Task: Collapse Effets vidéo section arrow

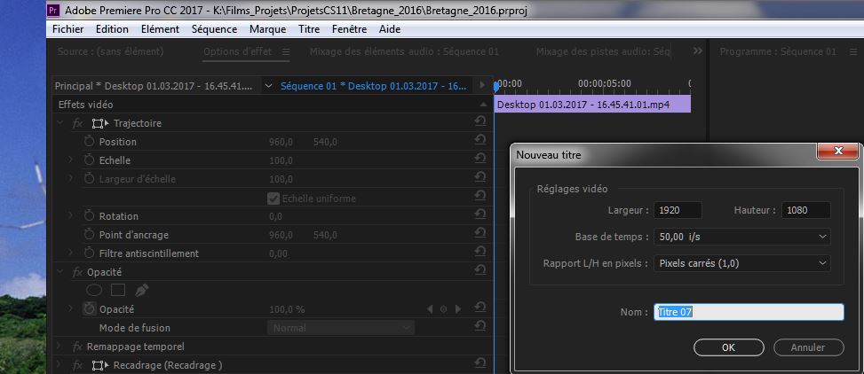Action: pos(483,105)
